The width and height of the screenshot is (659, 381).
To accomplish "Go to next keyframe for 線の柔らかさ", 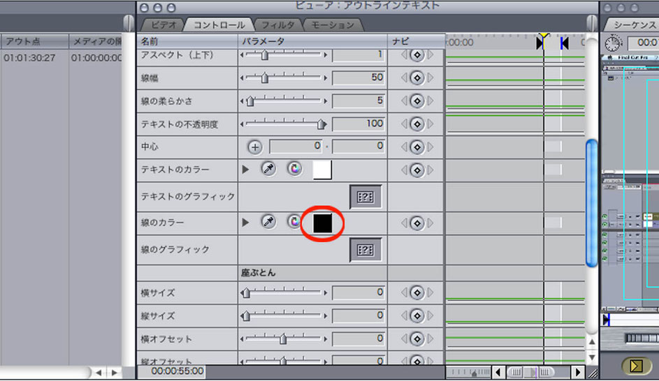I will 430,100.
